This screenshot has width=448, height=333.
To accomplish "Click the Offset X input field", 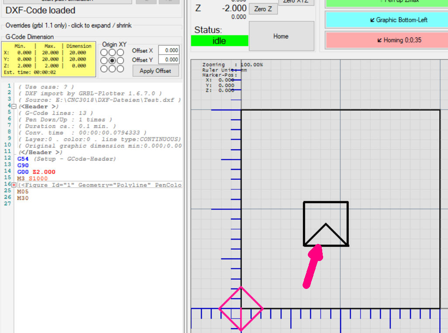I will pyautogui.click(x=169, y=50).
